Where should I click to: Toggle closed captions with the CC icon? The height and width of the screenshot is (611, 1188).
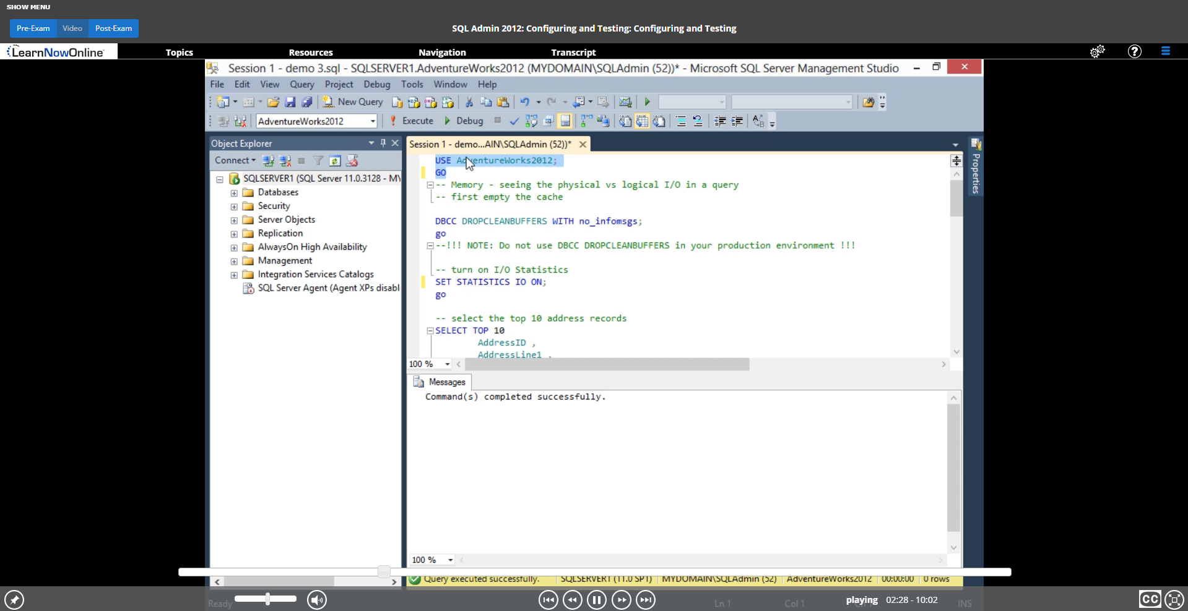tap(1150, 599)
